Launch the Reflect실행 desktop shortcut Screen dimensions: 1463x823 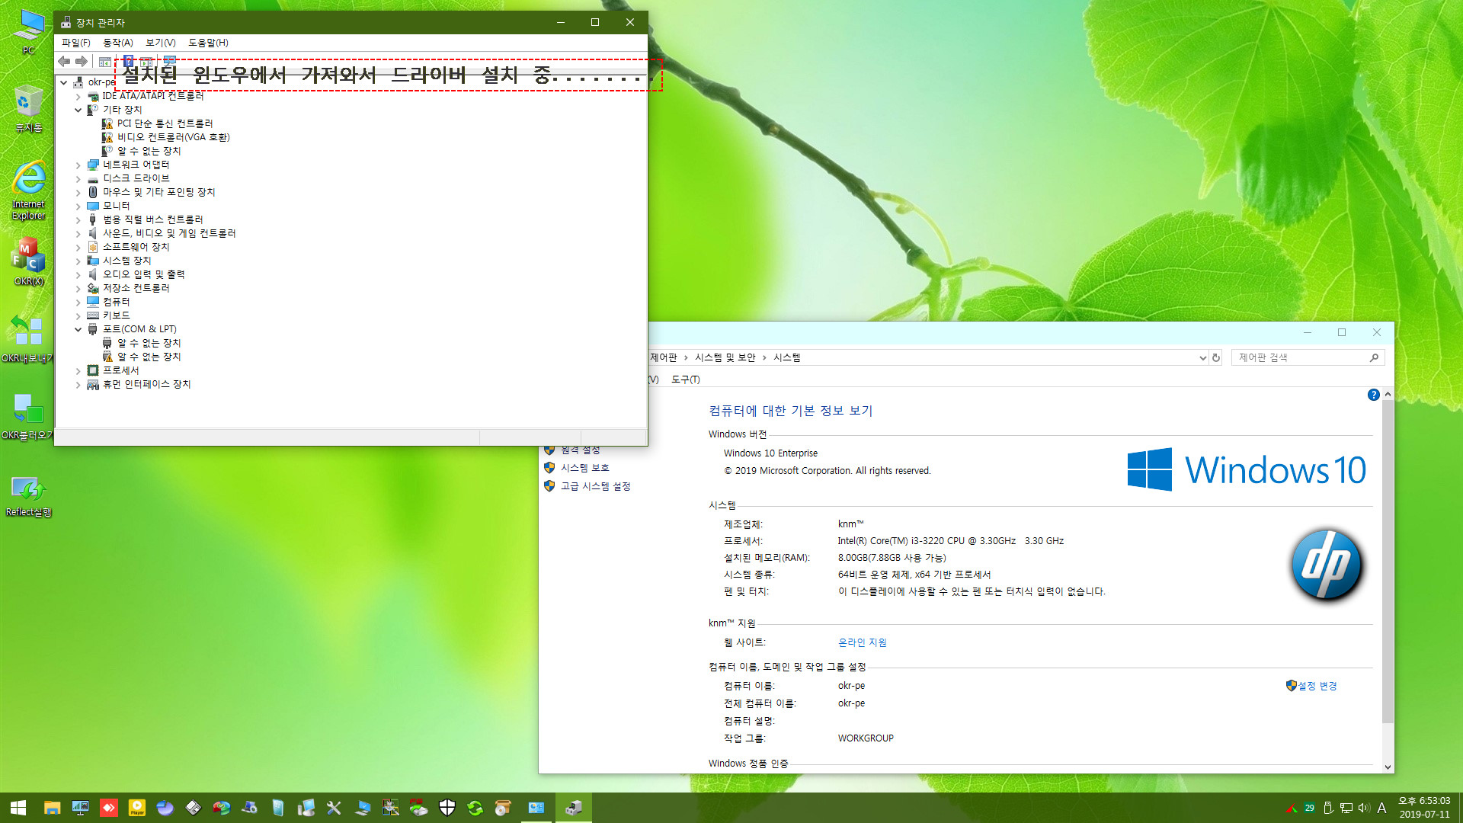(x=28, y=496)
